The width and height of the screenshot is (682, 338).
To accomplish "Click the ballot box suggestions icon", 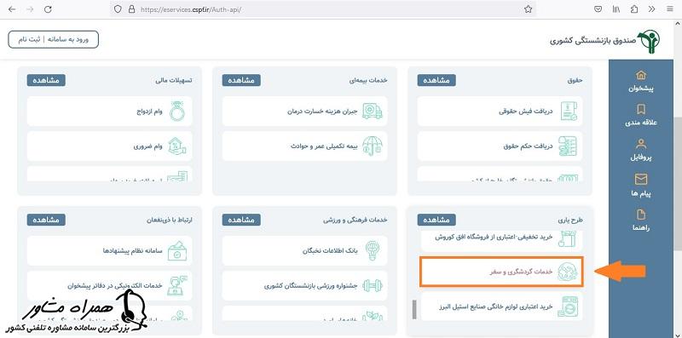I will [x=176, y=250].
